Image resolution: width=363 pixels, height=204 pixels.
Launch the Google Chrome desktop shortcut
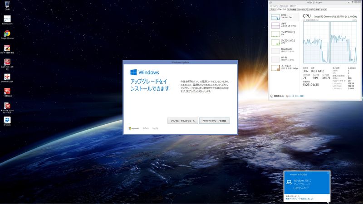click(7, 34)
